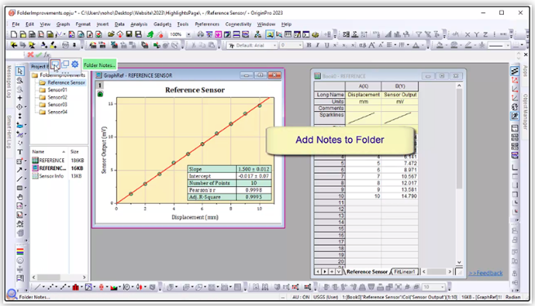
Task: Click the color palette swatch in left toolbar
Action: 20,251
